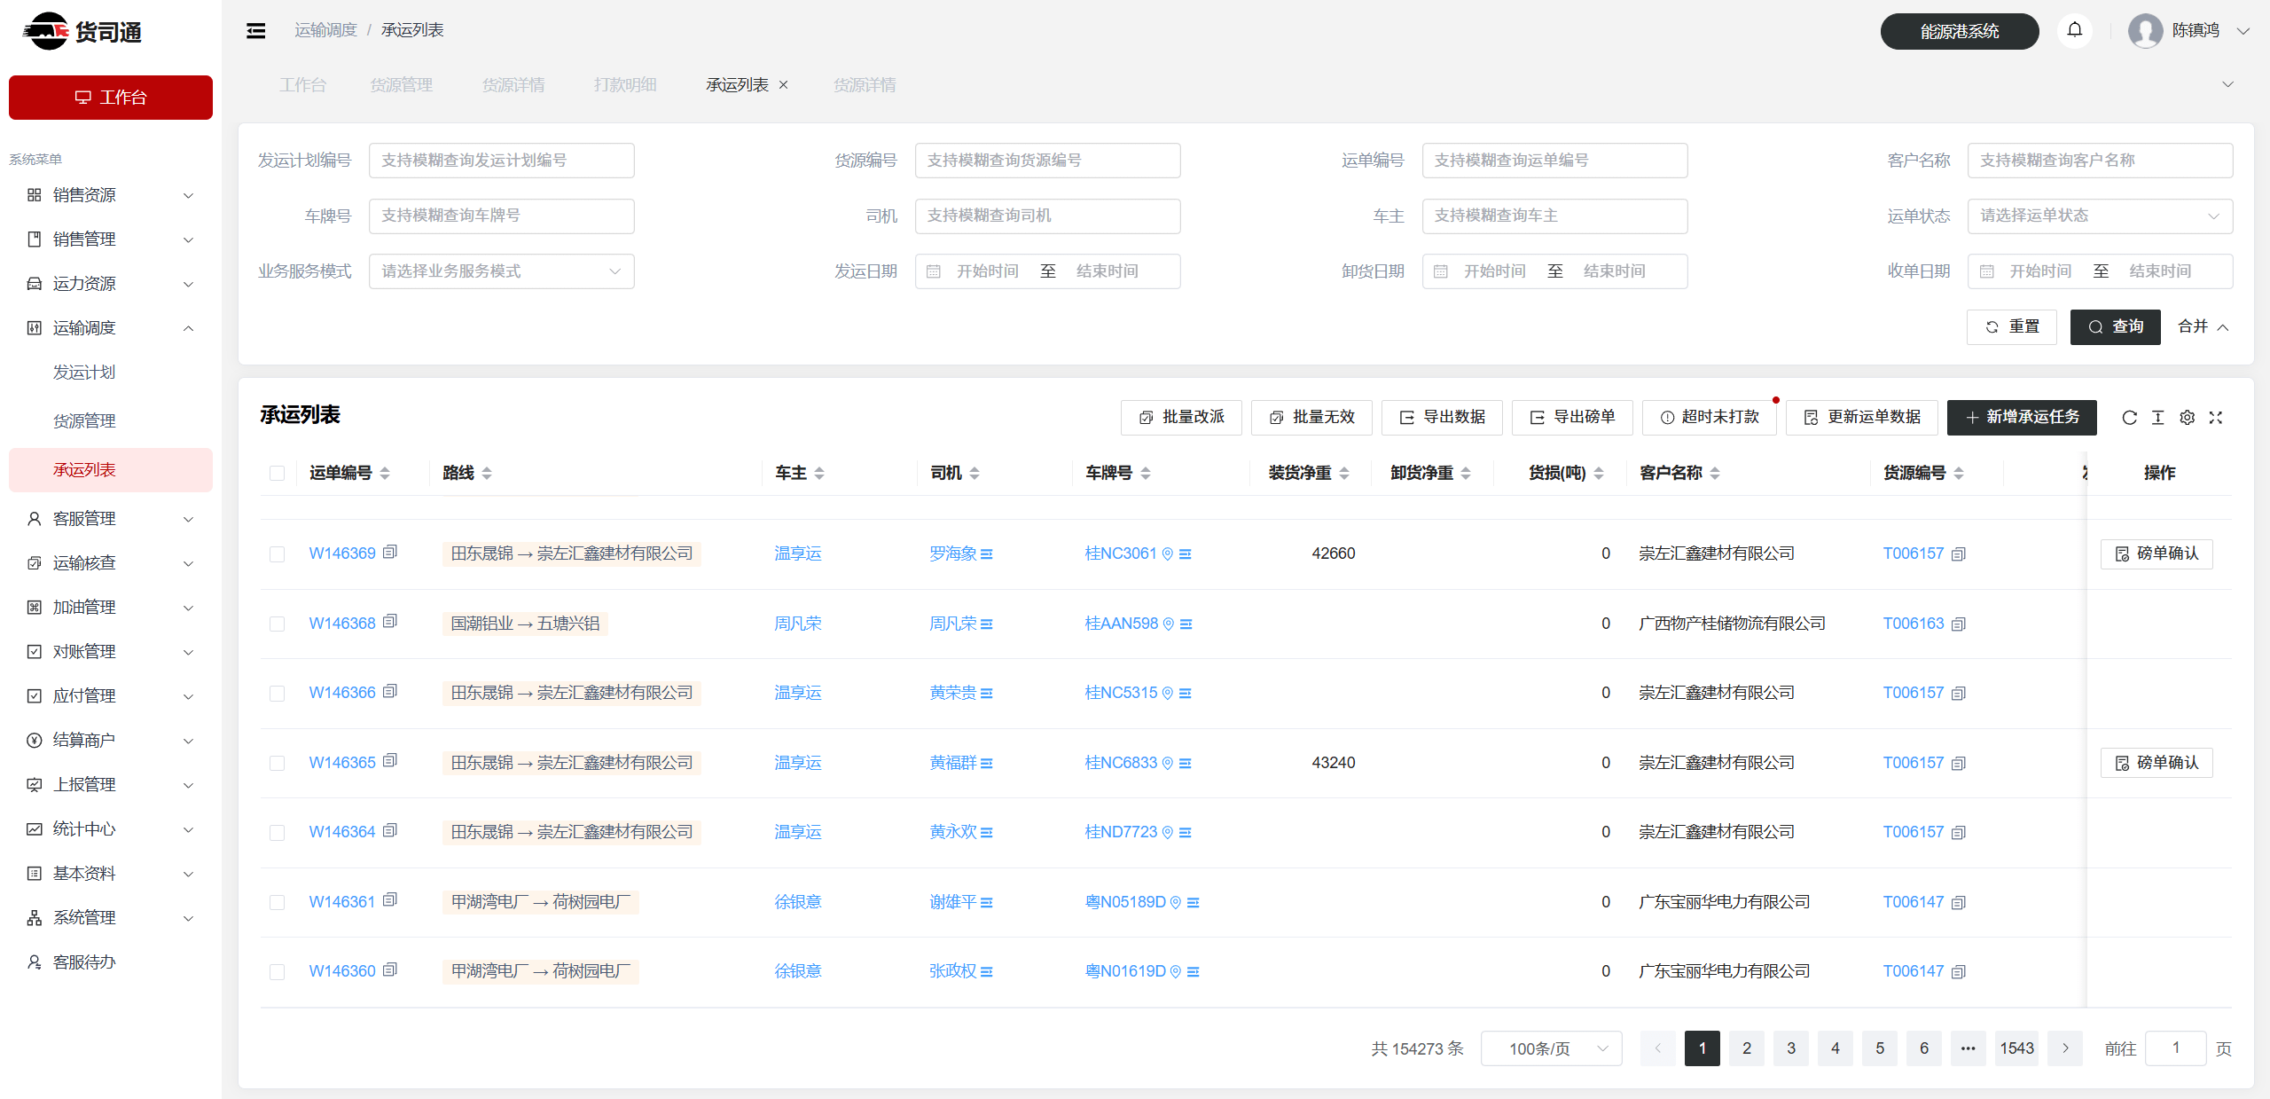Copy waybill number W146369

[x=390, y=552]
